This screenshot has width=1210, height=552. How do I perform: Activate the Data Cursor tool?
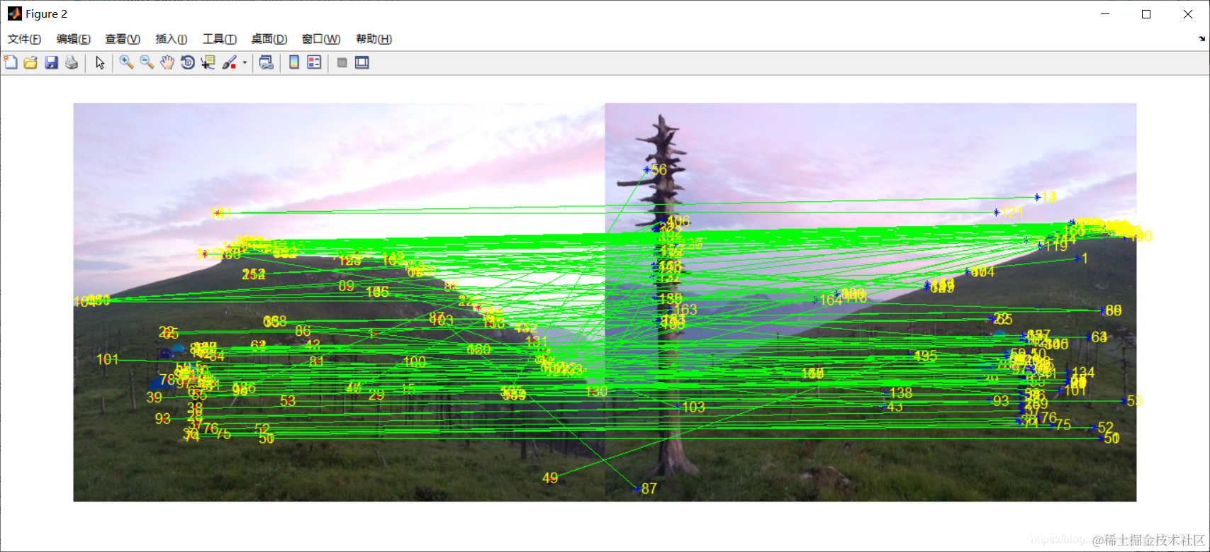pyautogui.click(x=208, y=62)
